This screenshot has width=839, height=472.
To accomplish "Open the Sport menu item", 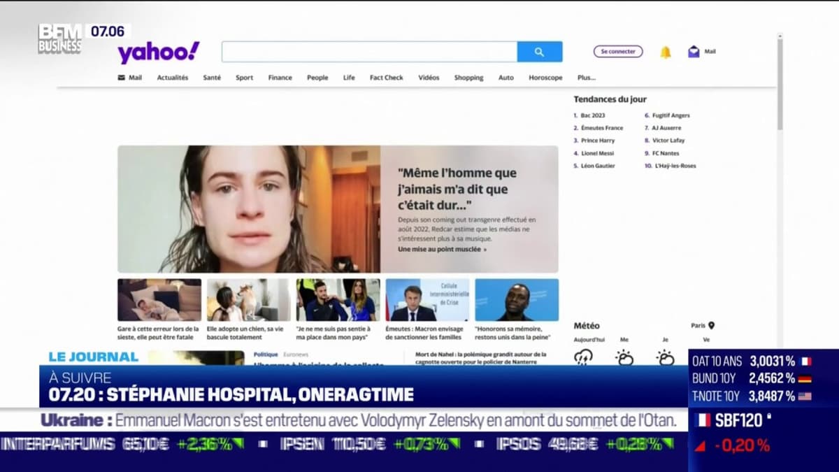I will coord(244,78).
